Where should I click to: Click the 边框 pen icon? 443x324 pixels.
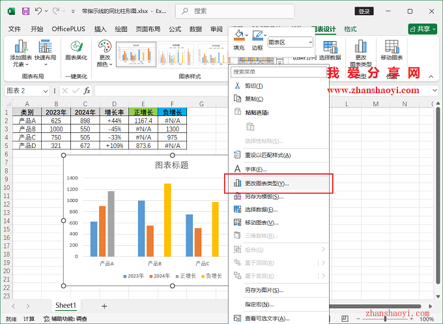(x=258, y=38)
